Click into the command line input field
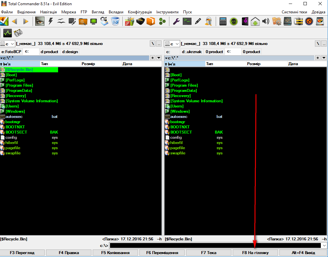The image size is (328, 257). (x=215, y=246)
